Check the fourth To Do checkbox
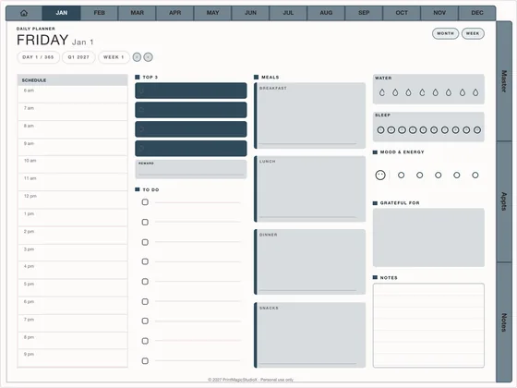 pyautogui.click(x=145, y=261)
